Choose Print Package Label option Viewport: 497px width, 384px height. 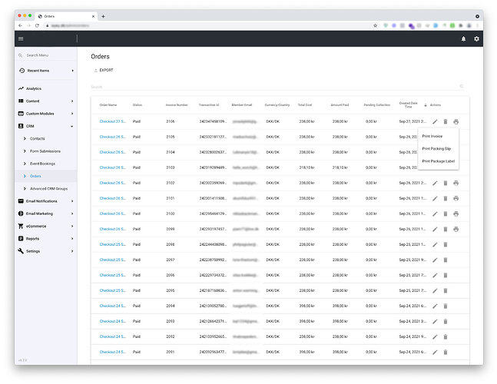439,161
